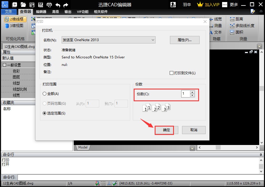Click the three-dot more icon
The width and height of the screenshot is (265, 187).
(225, 5)
